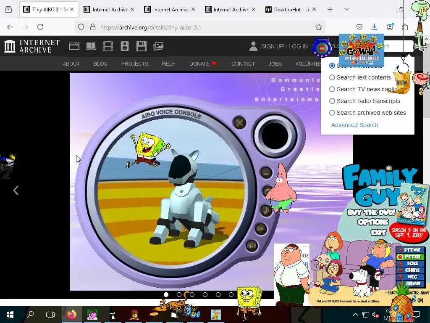This screenshot has width=430, height=323.
Task: Open the Firefox View icon
Action: [8, 9]
